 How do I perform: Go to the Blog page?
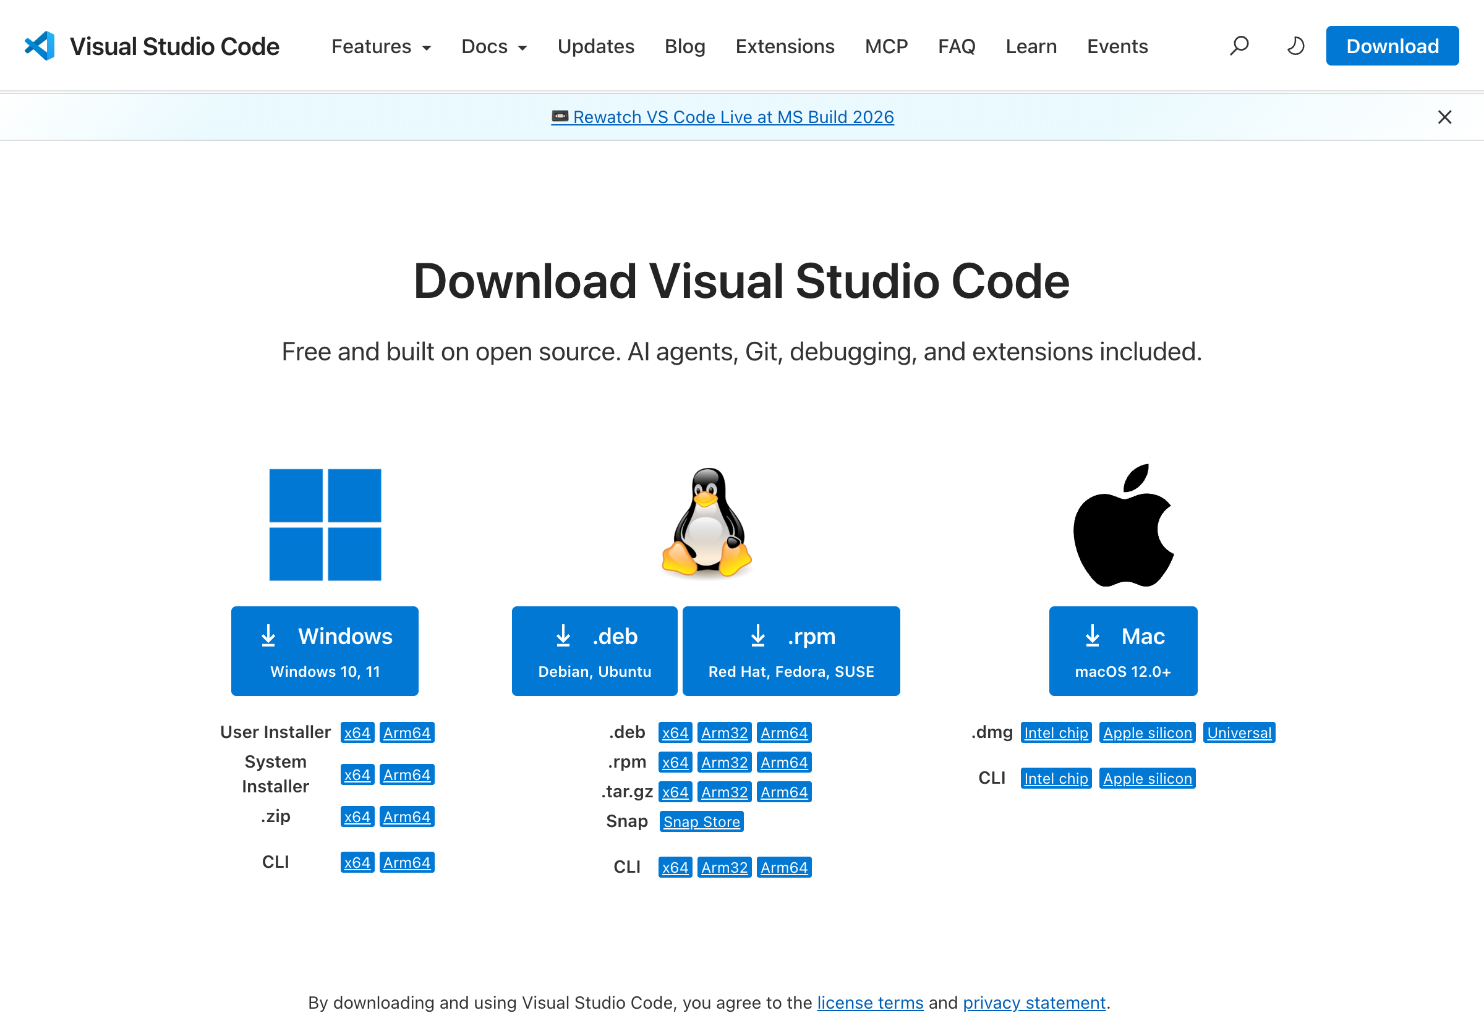pyautogui.click(x=684, y=46)
